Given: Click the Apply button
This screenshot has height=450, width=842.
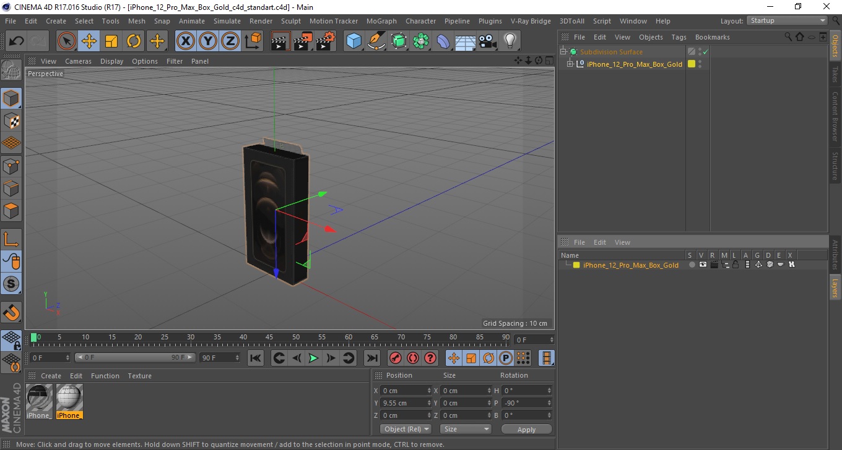Looking at the screenshot, I should point(526,429).
